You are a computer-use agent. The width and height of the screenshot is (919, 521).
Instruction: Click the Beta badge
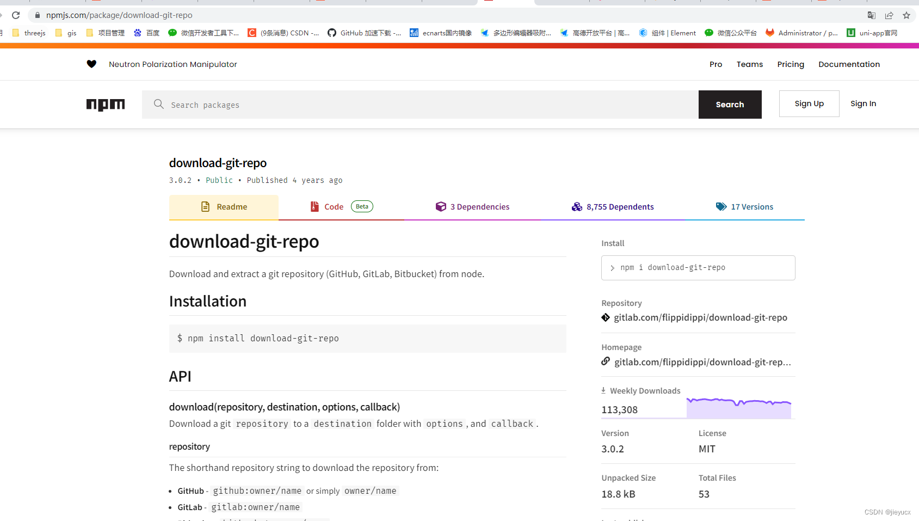(x=362, y=206)
